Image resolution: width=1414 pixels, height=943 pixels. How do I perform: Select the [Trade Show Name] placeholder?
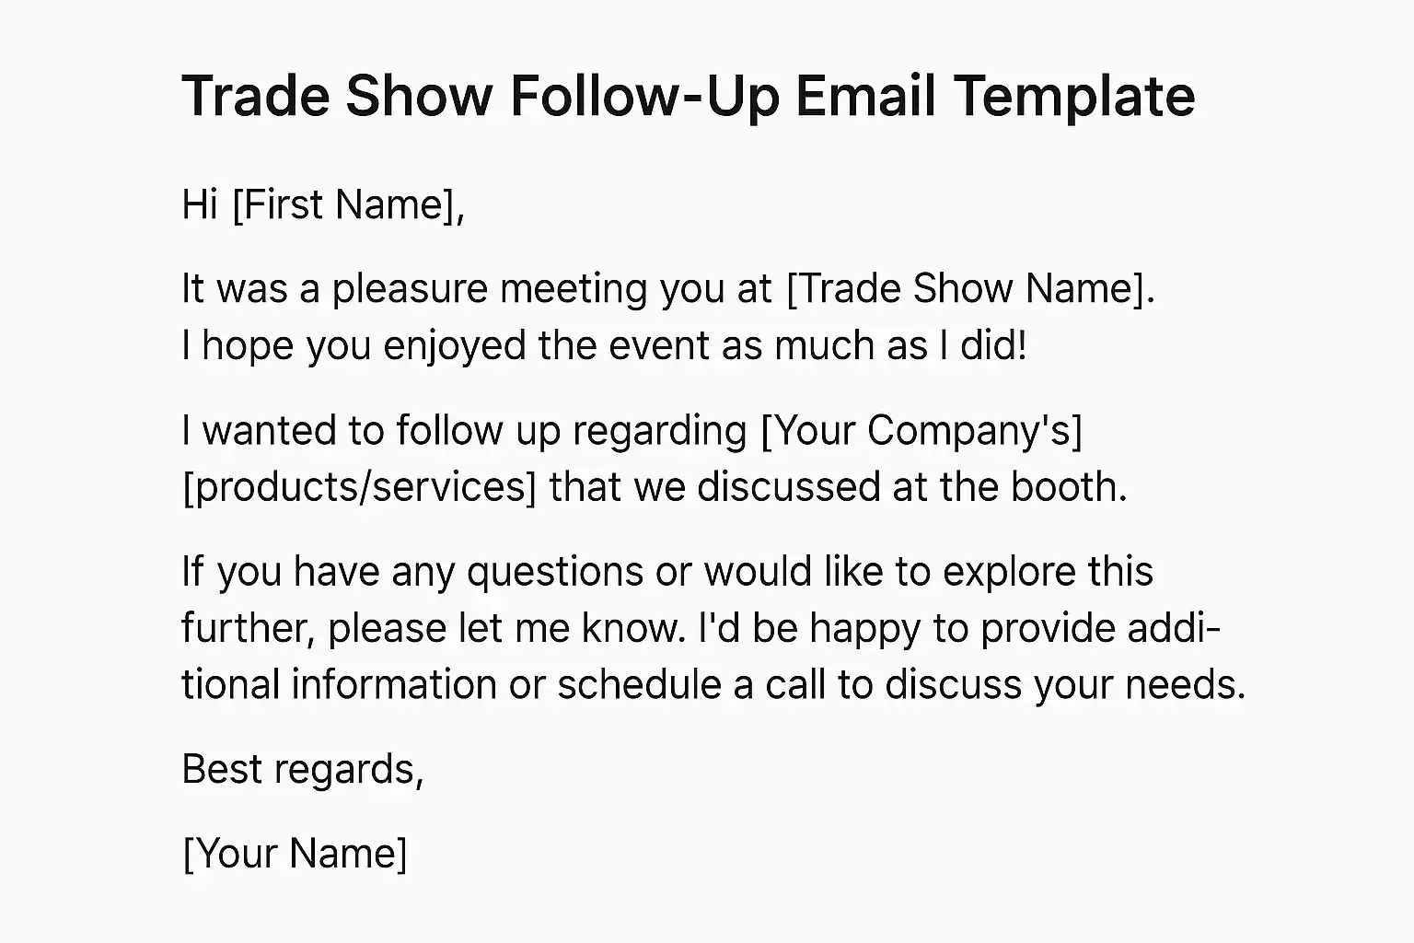coord(969,289)
